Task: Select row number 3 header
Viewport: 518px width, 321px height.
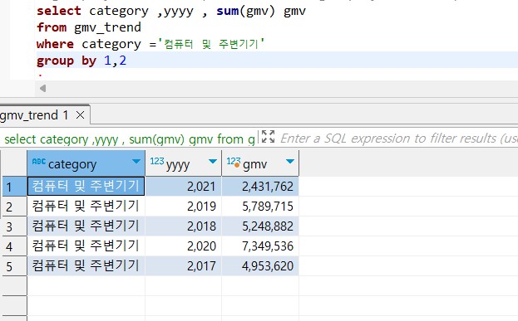Action: click(14, 226)
